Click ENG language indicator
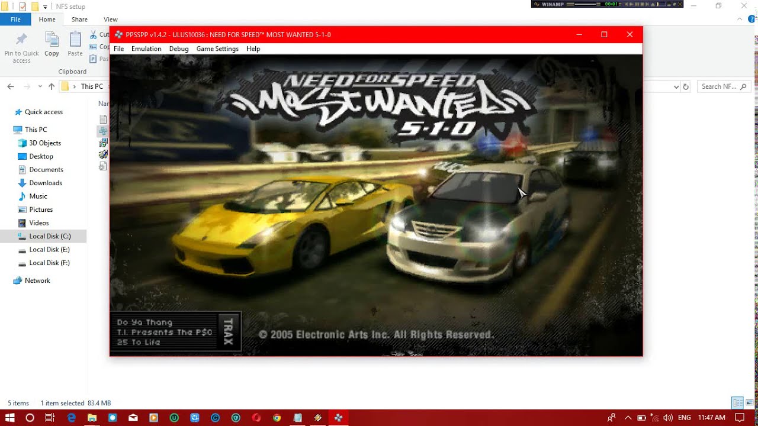This screenshot has height=426, width=758. point(684,418)
